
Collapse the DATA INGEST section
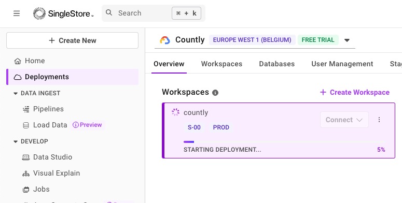pyautogui.click(x=16, y=93)
